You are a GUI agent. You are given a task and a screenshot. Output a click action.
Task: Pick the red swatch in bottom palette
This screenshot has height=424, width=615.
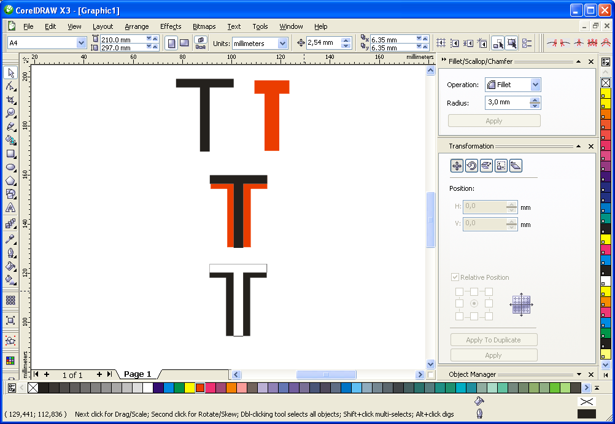[x=200, y=388]
